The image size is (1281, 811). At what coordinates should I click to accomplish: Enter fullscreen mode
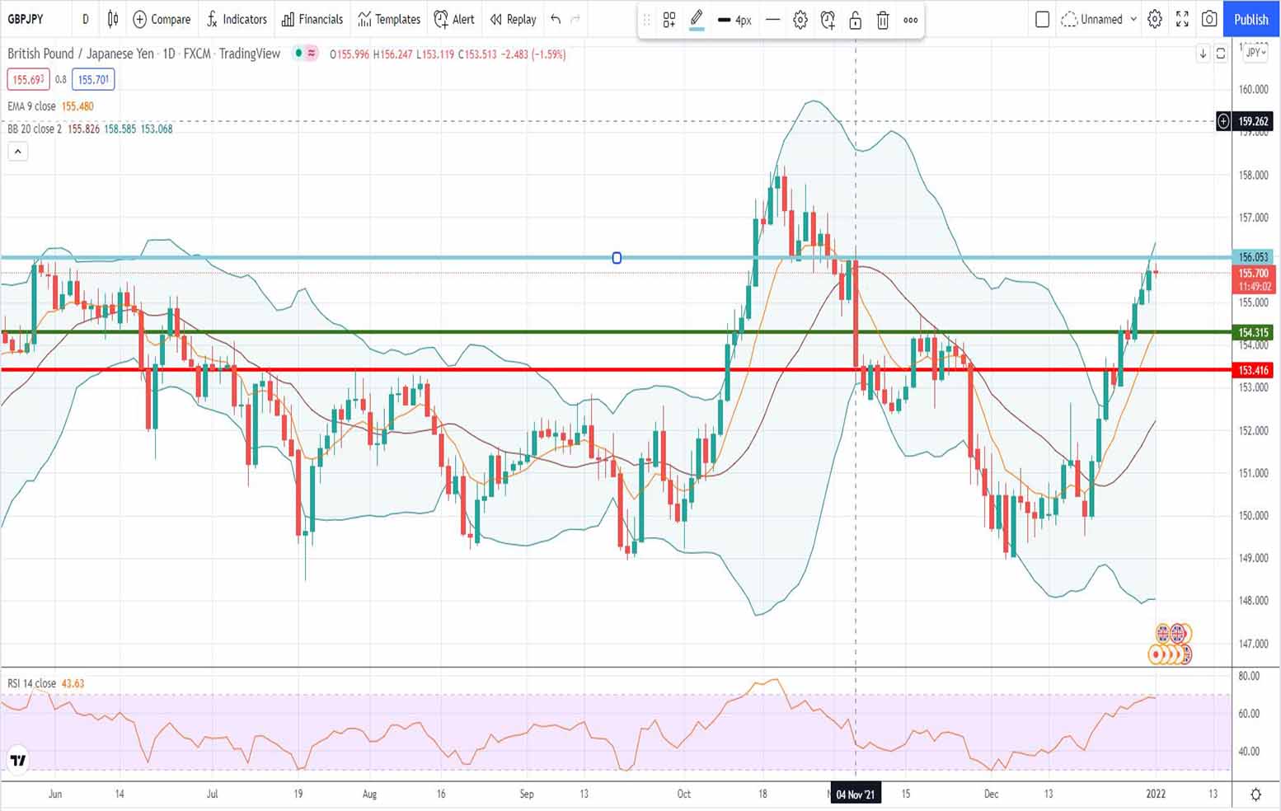click(x=1182, y=19)
